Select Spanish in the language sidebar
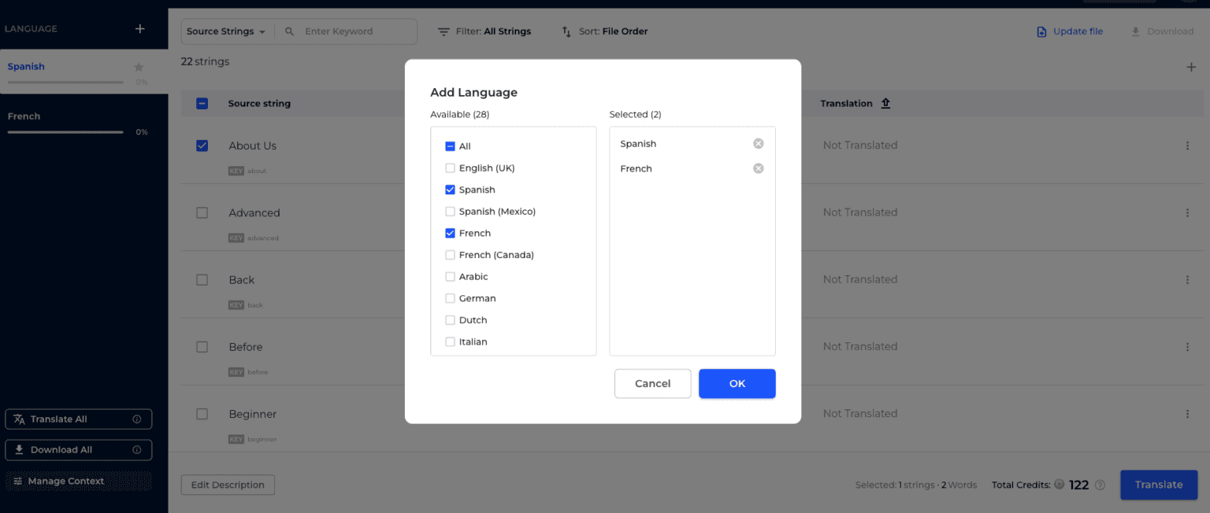Screen dimensions: 1210x513 point(26,66)
